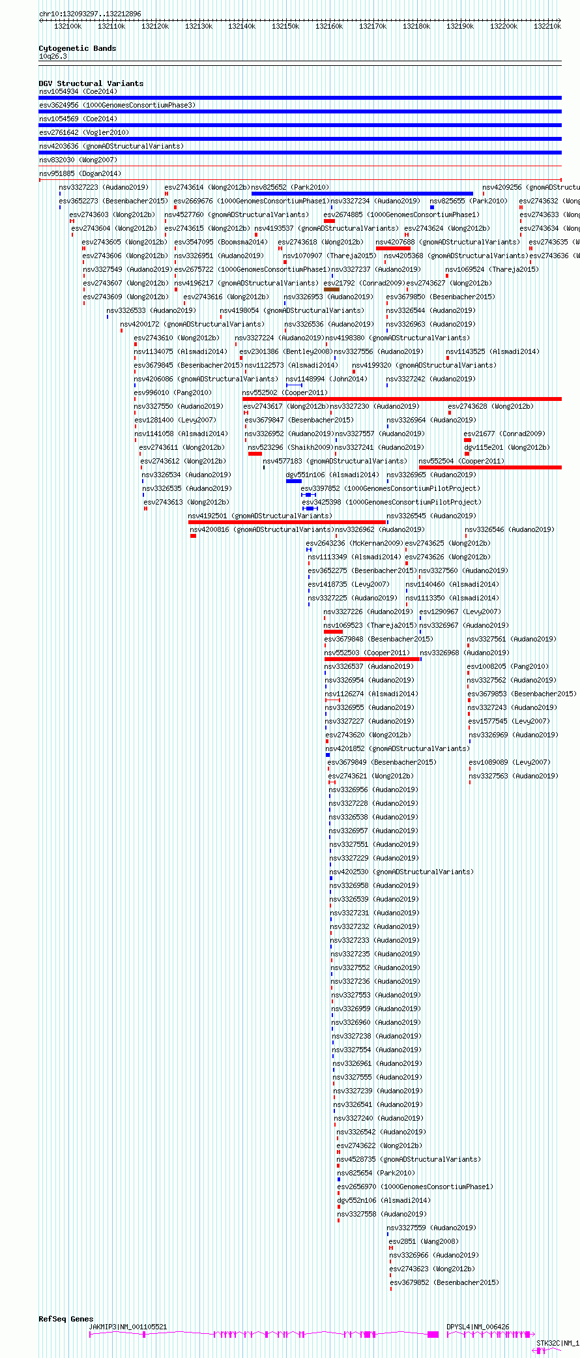Select variant nsv1148994 (John2014)
The image size is (580, 1358).
pyautogui.click(x=326, y=379)
